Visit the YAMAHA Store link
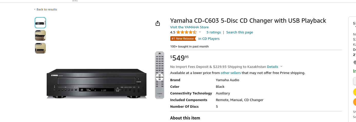 [x=189, y=27]
